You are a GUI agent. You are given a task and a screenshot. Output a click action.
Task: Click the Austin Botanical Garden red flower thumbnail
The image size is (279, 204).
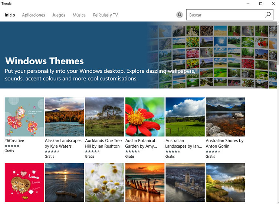[x=145, y=117]
